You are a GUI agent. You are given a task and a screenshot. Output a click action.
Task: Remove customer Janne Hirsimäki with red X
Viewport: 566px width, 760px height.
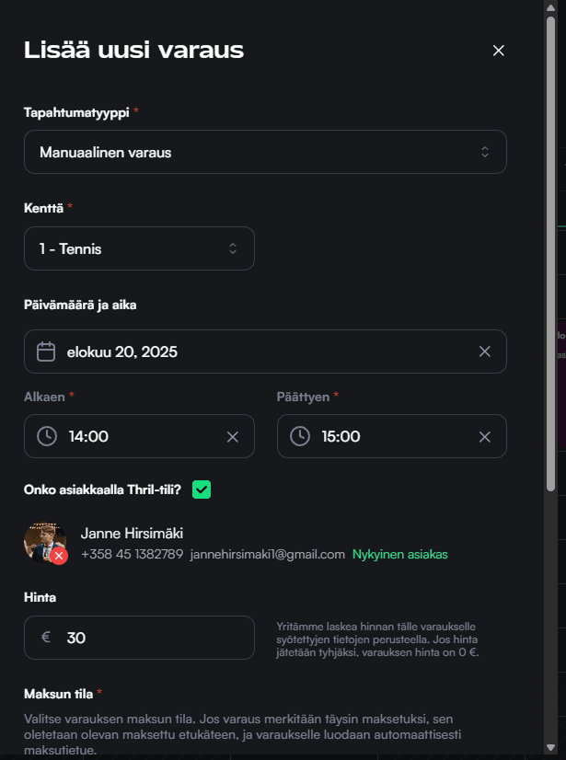click(x=59, y=556)
